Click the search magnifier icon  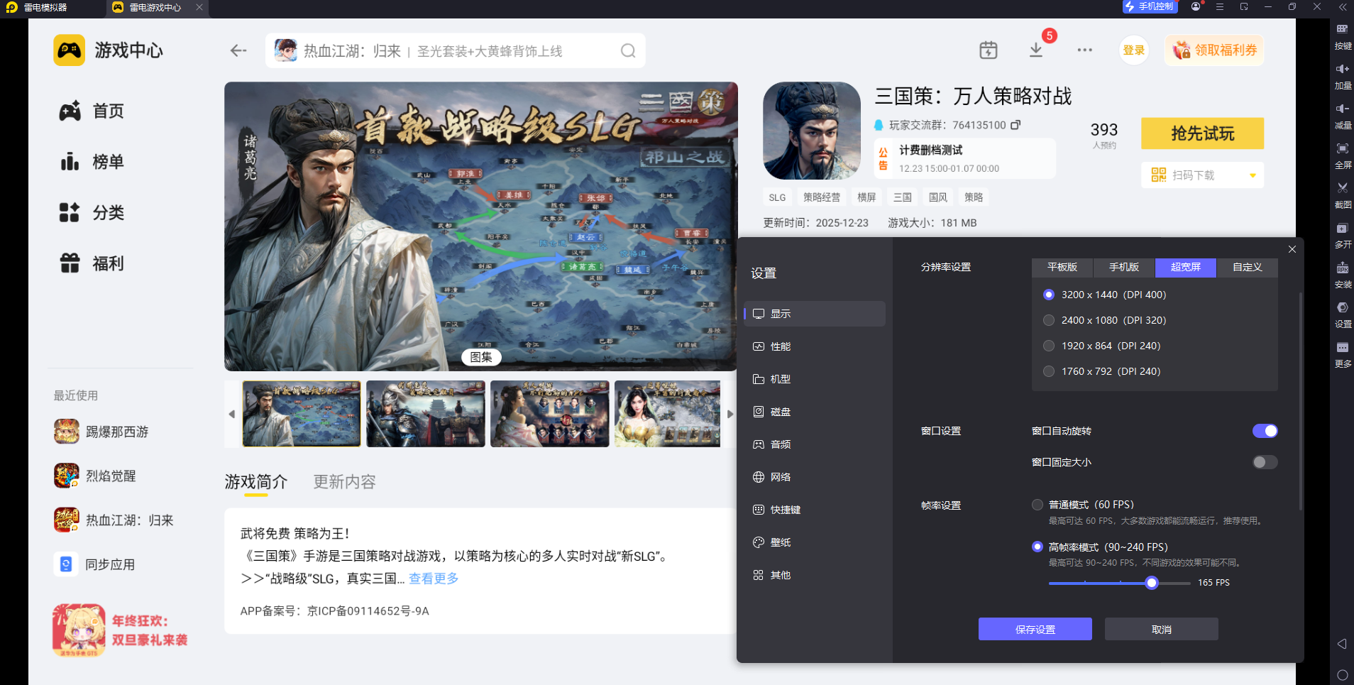pos(628,50)
